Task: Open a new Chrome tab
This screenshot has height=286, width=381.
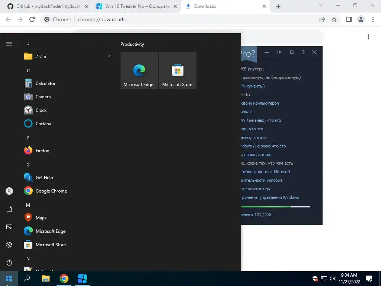Action: pyautogui.click(x=278, y=6)
